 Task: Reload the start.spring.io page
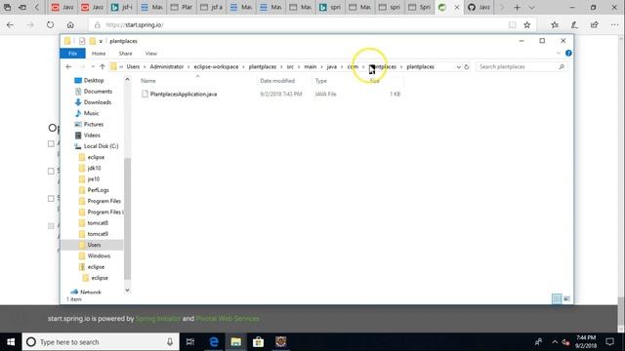50,24
